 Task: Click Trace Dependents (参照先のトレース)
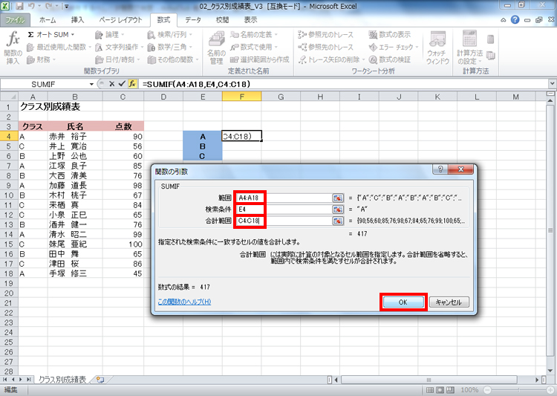pos(326,47)
